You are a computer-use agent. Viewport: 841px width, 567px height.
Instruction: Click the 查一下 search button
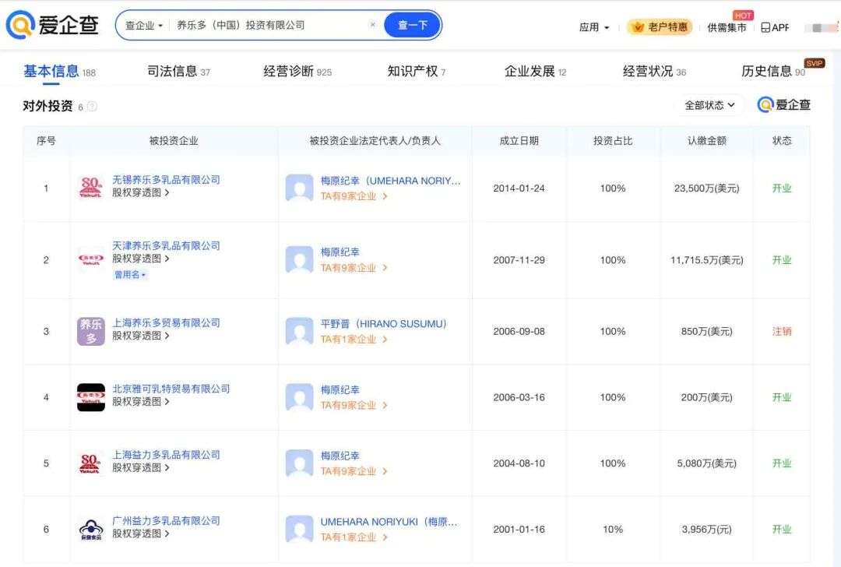point(412,24)
